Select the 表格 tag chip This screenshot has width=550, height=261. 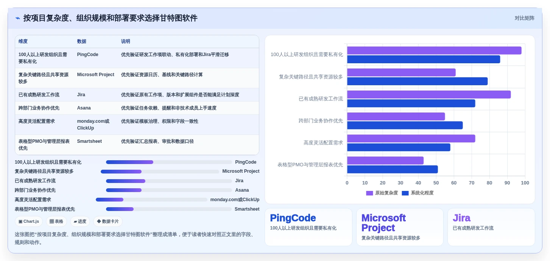(56, 221)
